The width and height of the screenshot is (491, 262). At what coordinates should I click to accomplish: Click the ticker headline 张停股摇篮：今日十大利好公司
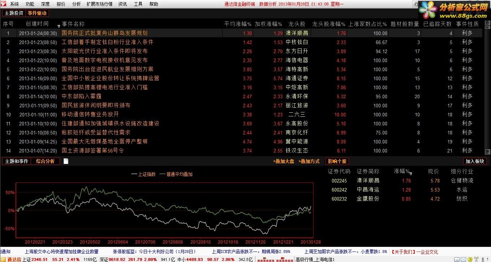pyautogui.click(x=154, y=252)
